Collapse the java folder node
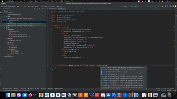Screen dimensions: 177x99 pos(5,16)
